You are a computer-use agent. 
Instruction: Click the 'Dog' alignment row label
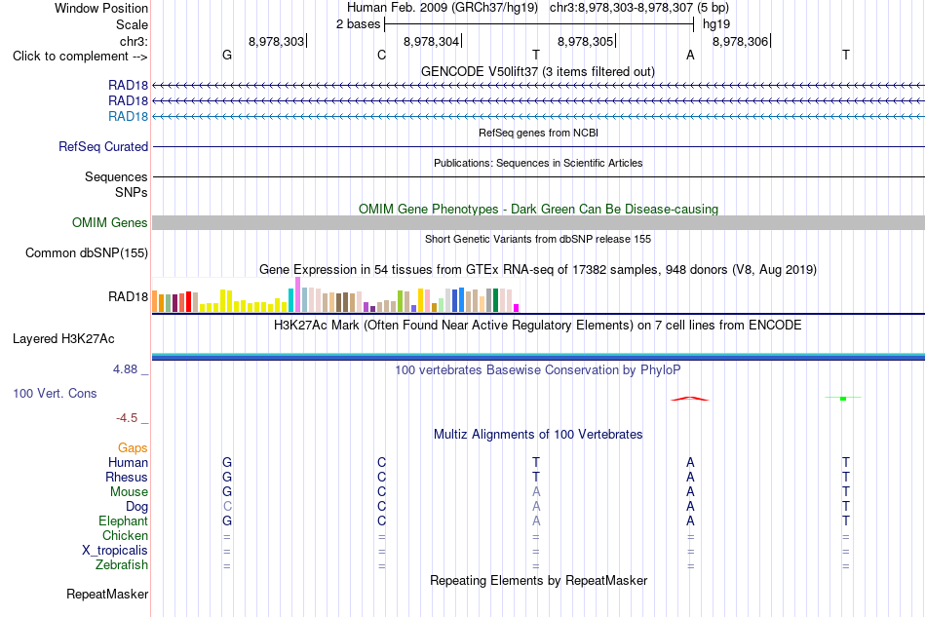pos(137,507)
